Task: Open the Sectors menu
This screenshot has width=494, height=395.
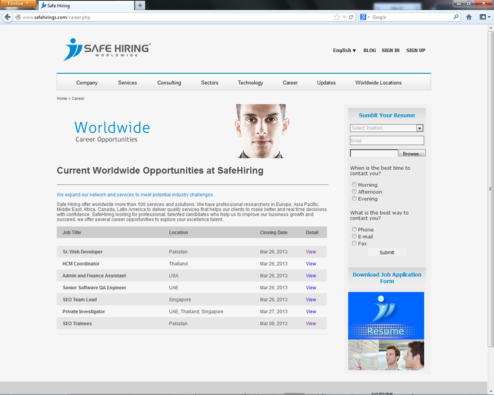Action: pyautogui.click(x=210, y=83)
